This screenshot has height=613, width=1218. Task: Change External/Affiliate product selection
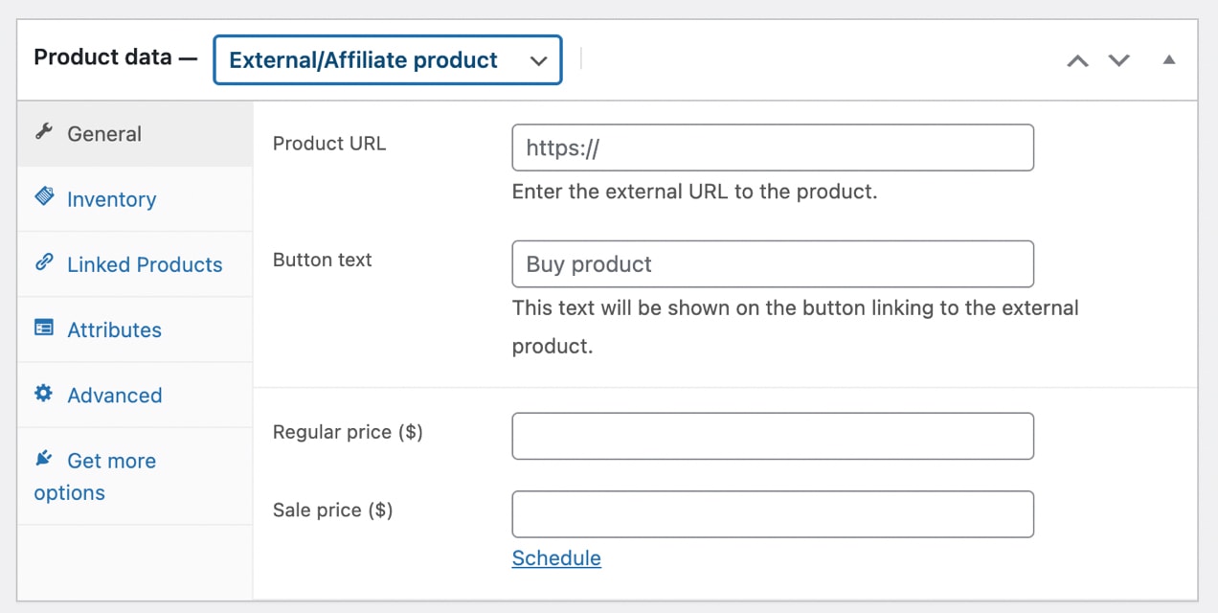(387, 59)
